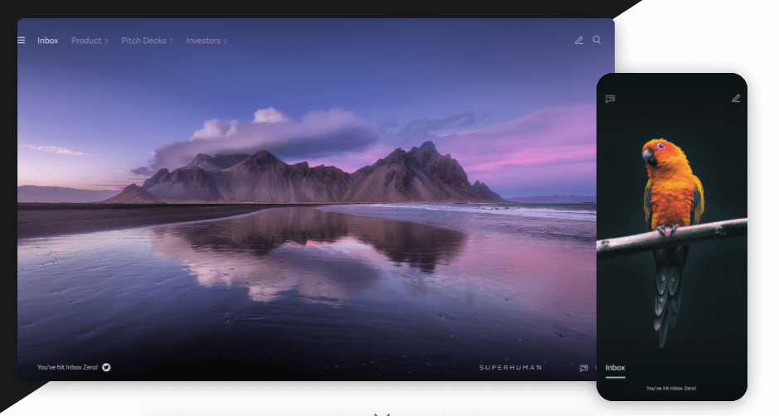Expand the down chevron below the screenshots

click(382, 412)
